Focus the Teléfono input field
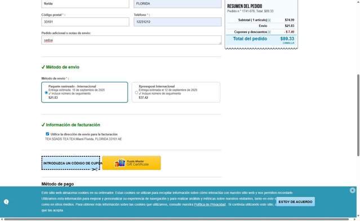The width and height of the screenshot is (360, 221). click(177, 22)
